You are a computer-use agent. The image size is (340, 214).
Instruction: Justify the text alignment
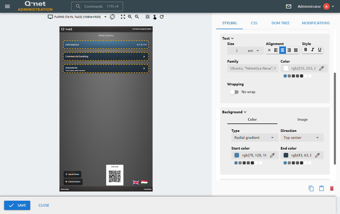296,50
